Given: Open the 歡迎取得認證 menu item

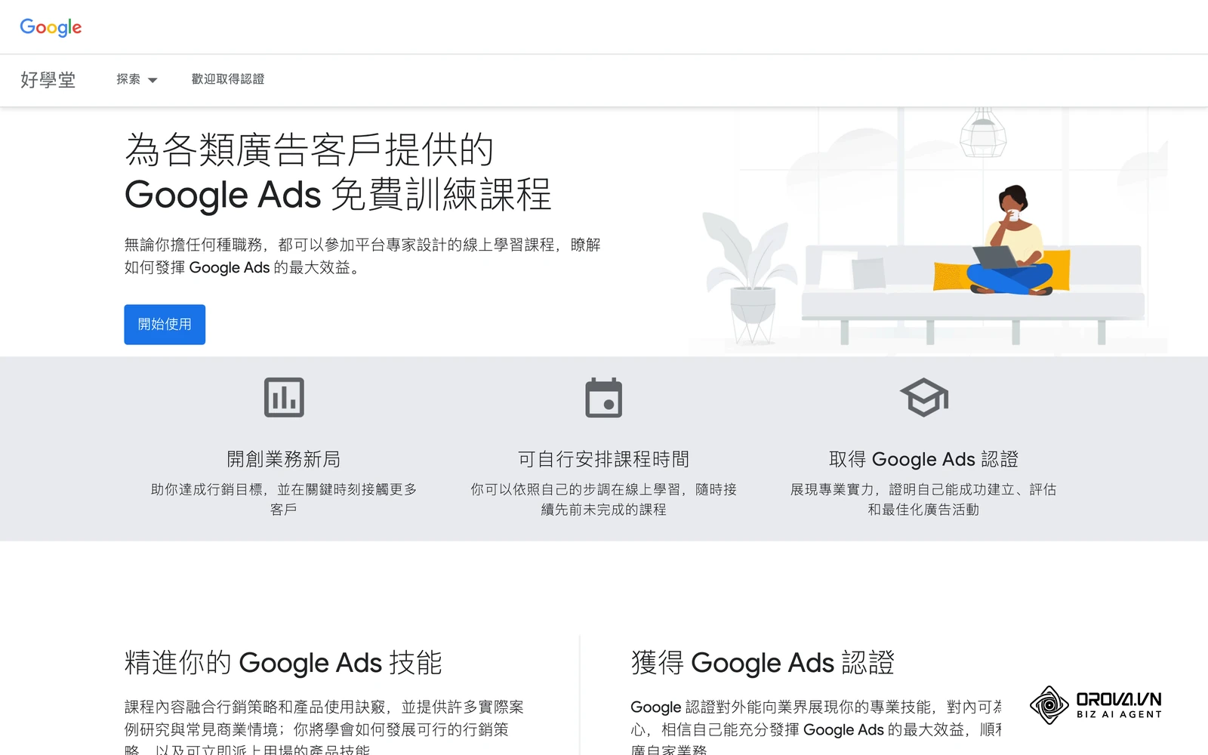Looking at the screenshot, I should point(228,79).
